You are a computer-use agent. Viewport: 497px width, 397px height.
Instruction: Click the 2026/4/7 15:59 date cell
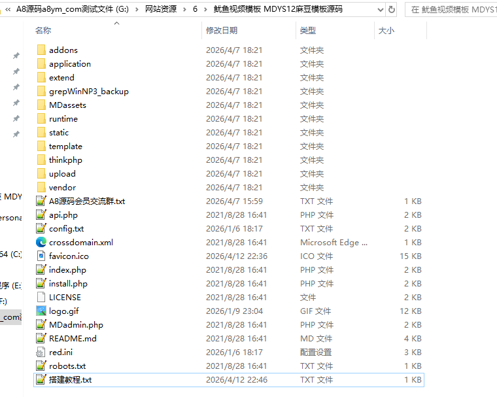234,201
